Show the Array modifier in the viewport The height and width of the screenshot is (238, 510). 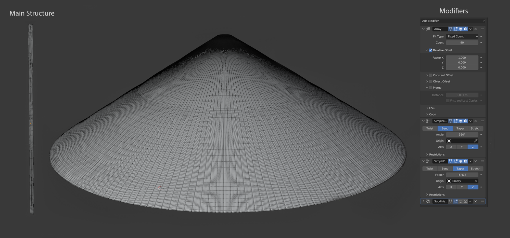(x=461, y=29)
